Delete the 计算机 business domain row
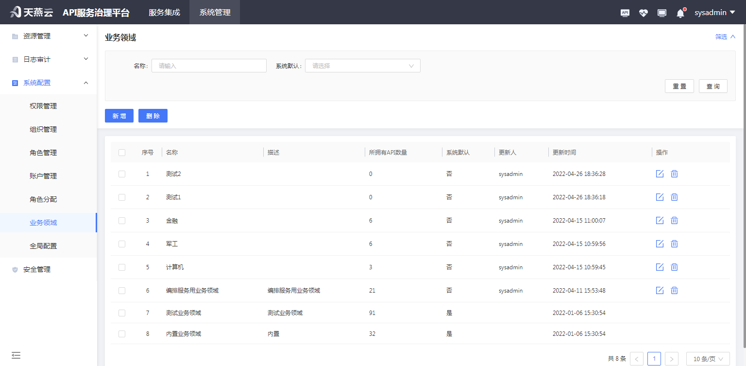746x366 pixels. click(x=674, y=267)
